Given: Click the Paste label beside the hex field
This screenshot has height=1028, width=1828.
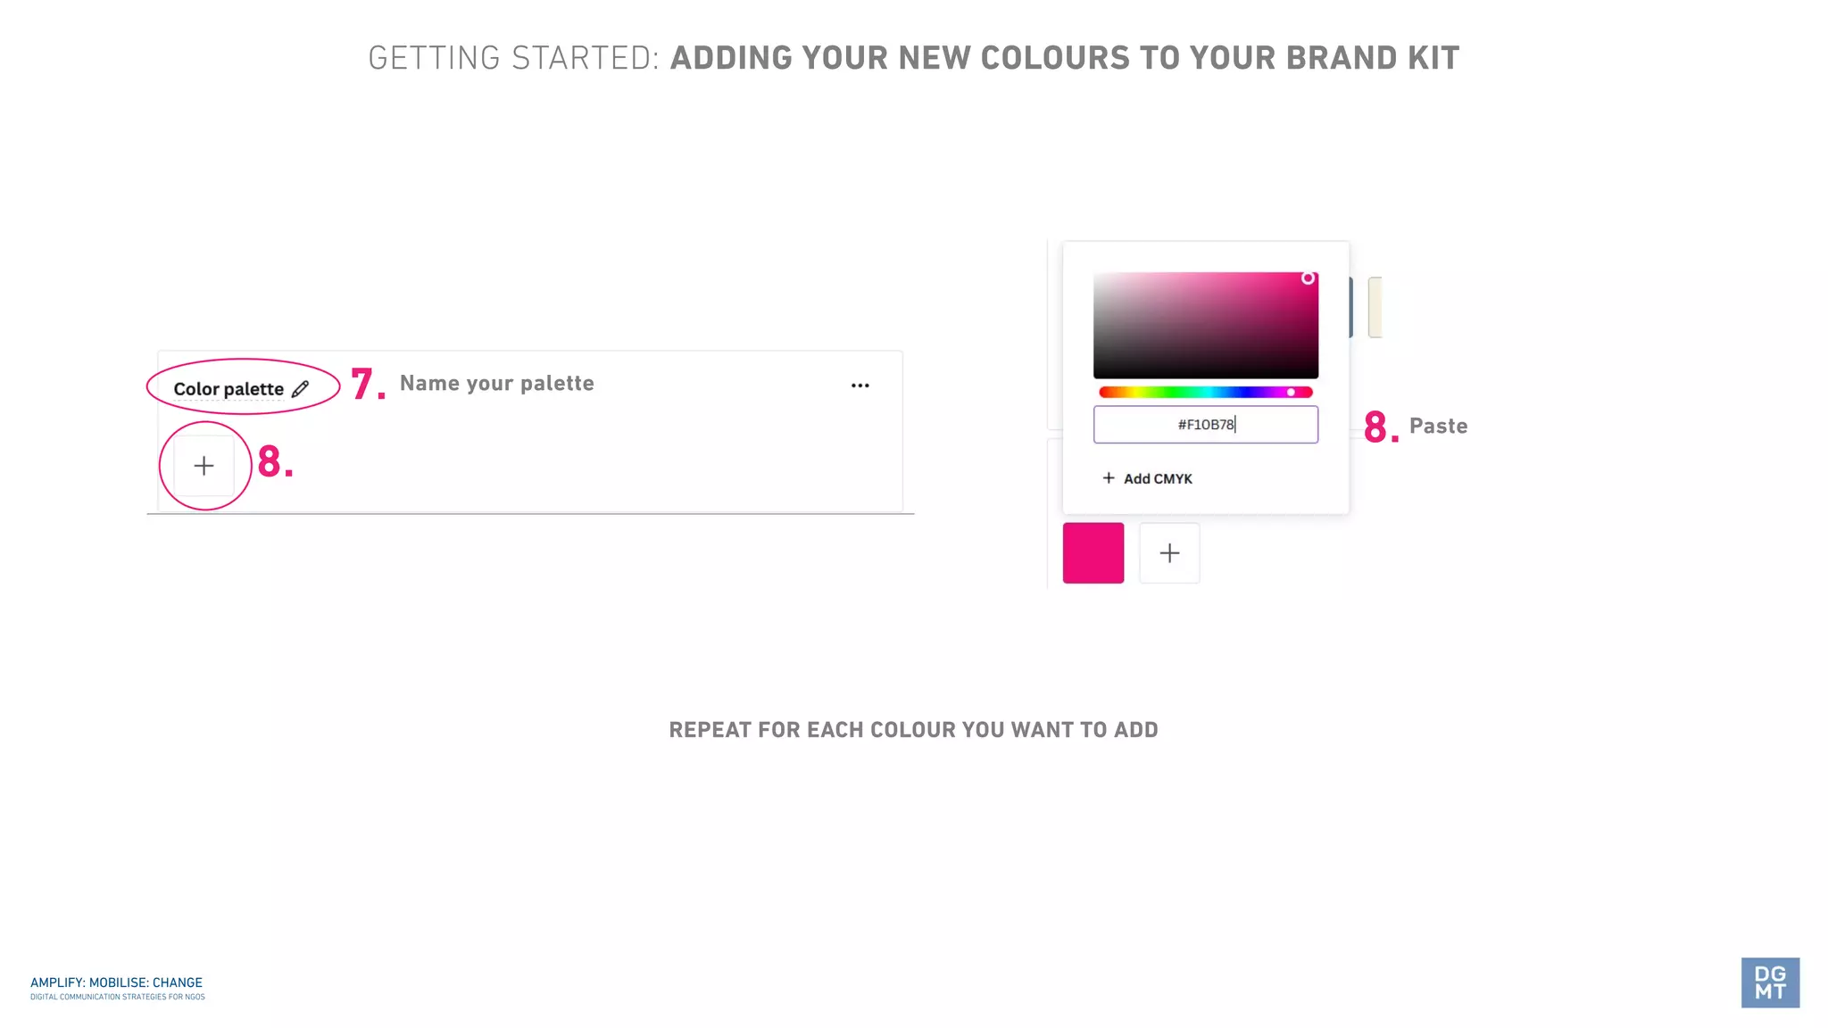Looking at the screenshot, I should [1438, 427].
